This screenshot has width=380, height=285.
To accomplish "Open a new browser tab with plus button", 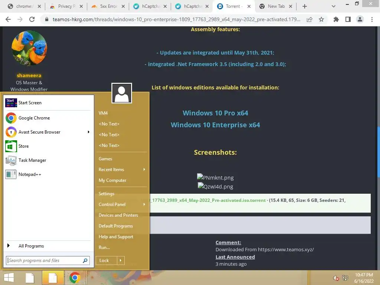I will pos(305,6).
